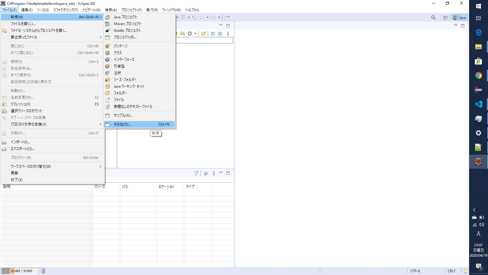Click the pin editor icon in toolbar
Screen dimensions: 488x275
pyautogui.click(x=227, y=17)
